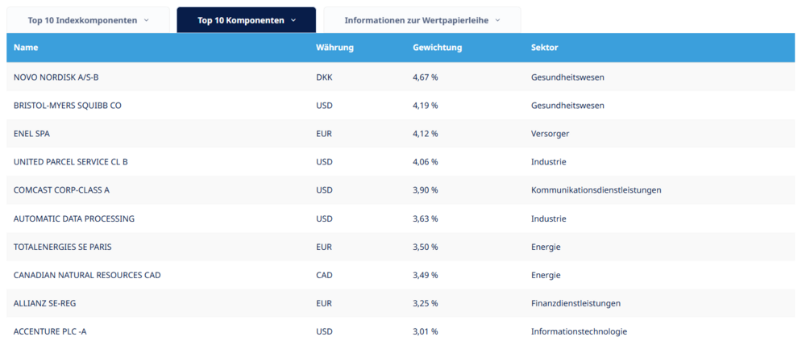Image resolution: width=806 pixels, height=362 pixels.
Task: Sort by the Name column header
Action: coord(26,48)
